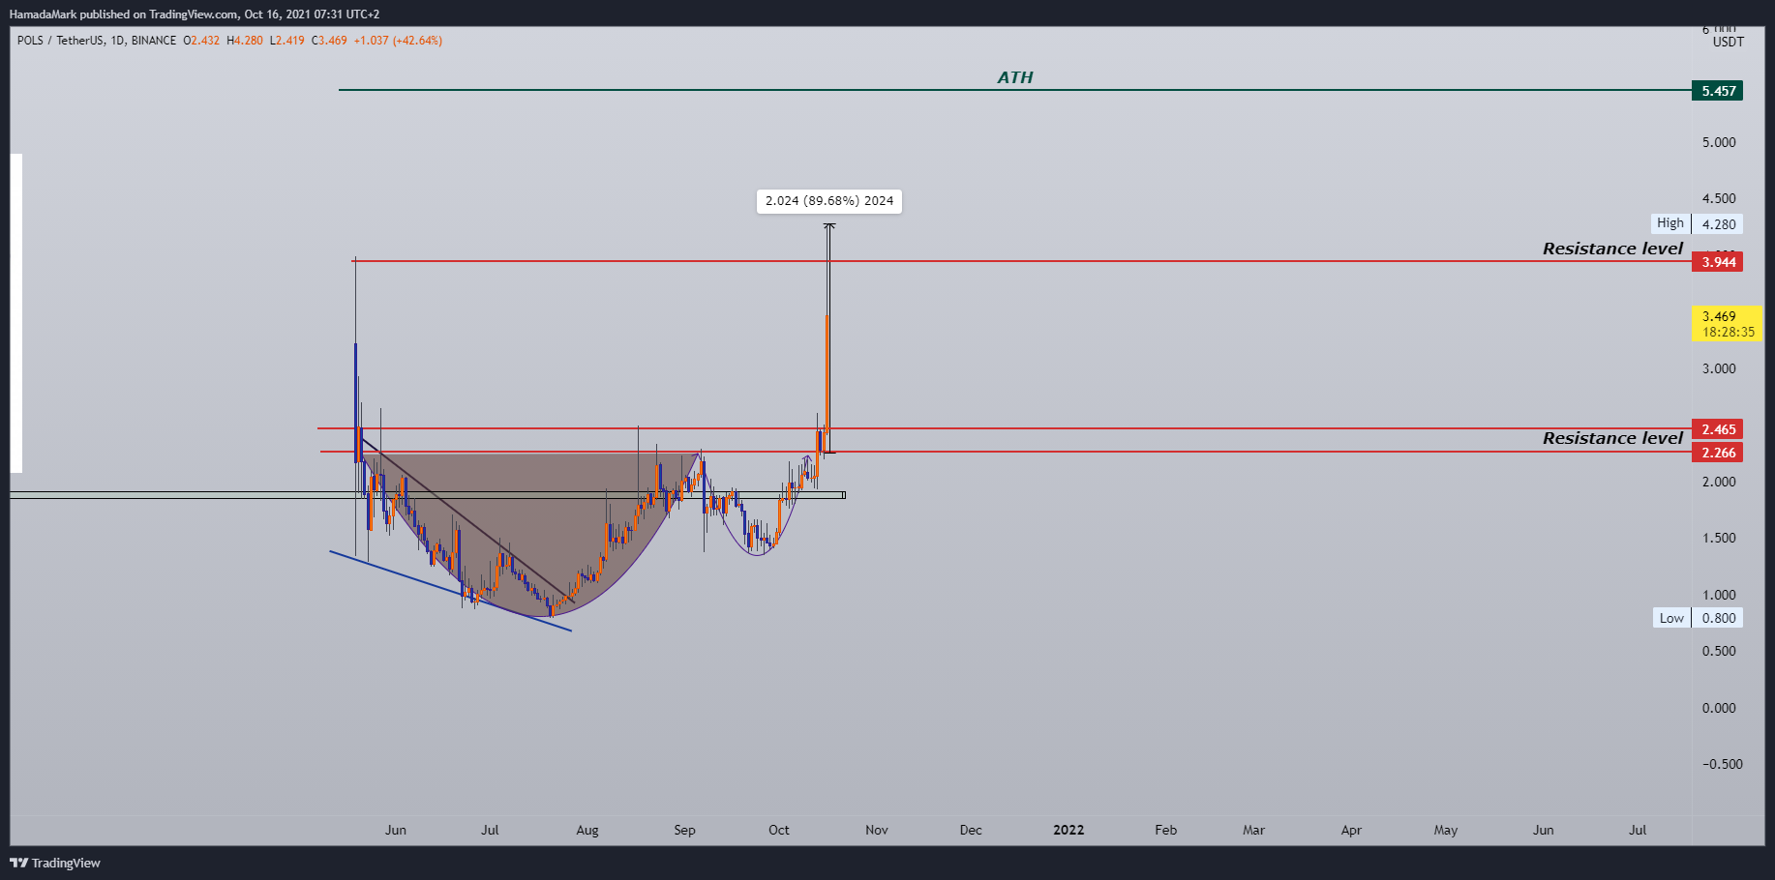Click the Low 0.800 label
Screen dimensions: 1775x880
[1699, 618]
